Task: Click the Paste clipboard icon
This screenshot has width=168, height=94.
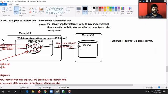Action: 3,9
